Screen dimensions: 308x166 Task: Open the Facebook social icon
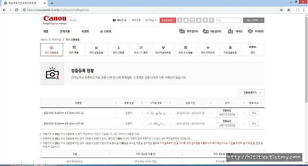tap(180, 20)
